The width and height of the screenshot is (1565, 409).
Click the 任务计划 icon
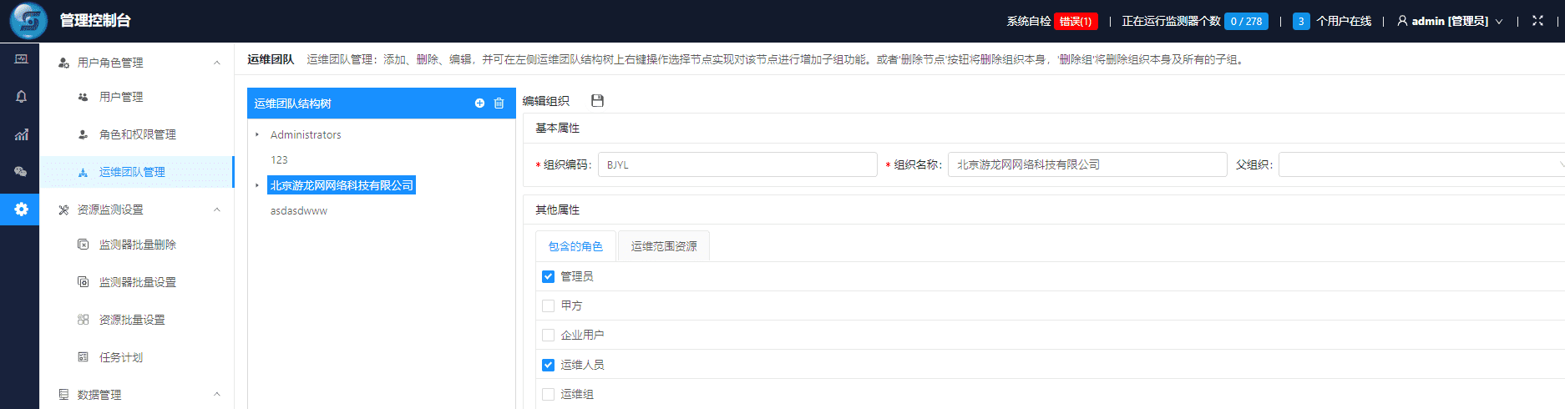click(83, 357)
